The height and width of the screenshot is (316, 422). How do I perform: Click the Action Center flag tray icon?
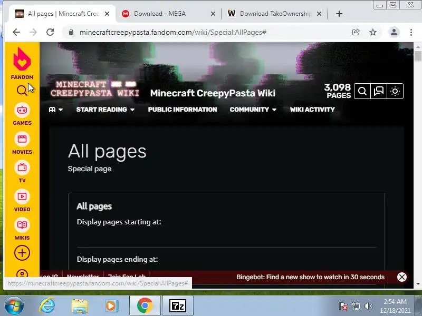343,306
